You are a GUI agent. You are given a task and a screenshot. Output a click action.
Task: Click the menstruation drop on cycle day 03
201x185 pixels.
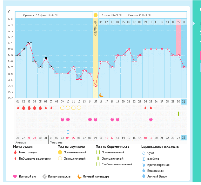pyautogui.click(x=29, y=108)
